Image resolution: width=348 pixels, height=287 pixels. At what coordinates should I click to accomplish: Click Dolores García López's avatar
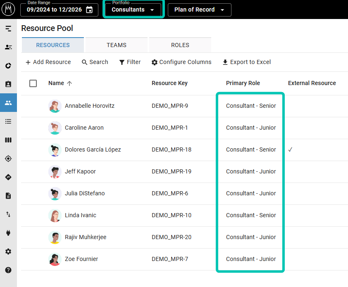click(55, 150)
